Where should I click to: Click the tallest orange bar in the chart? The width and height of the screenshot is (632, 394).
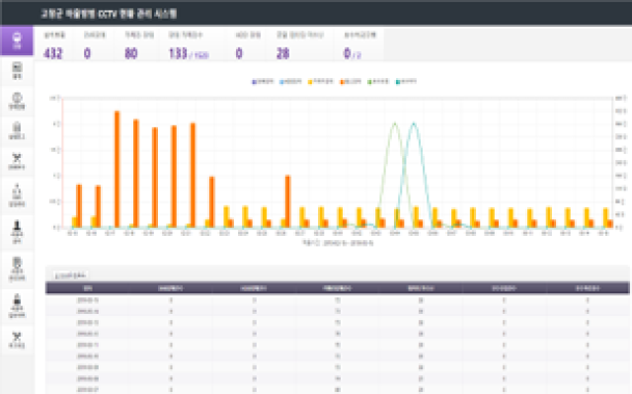point(117,169)
